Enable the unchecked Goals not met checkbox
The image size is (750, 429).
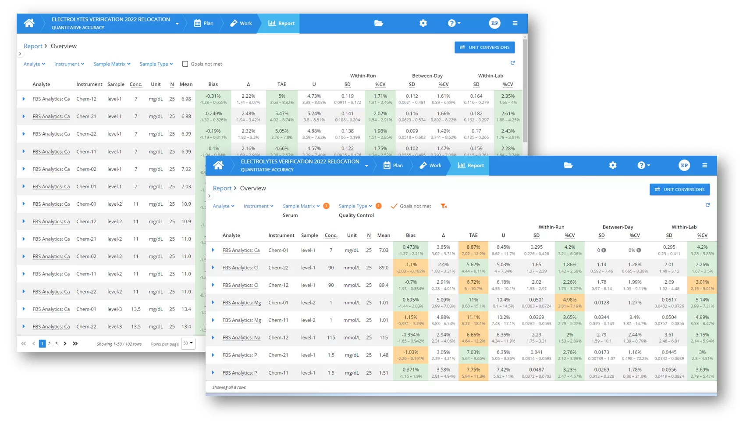point(185,64)
